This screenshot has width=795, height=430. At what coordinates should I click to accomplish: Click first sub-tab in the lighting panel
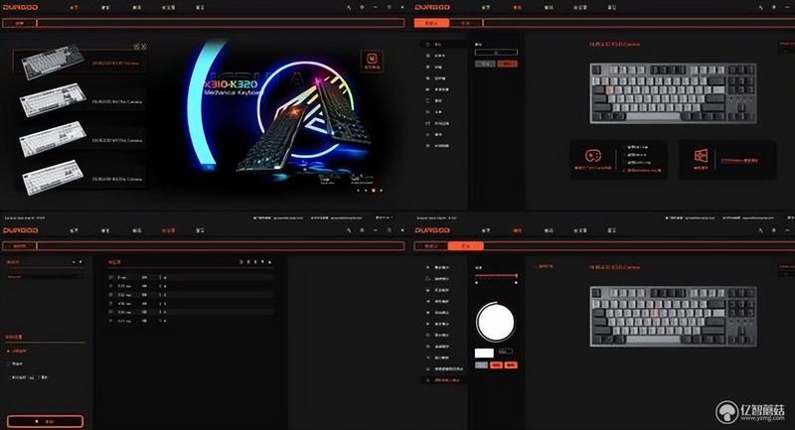click(431, 246)
